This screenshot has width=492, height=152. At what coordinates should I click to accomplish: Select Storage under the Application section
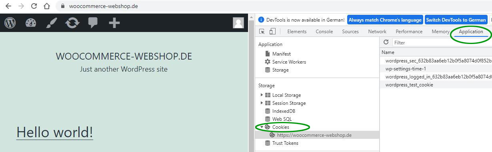pyautogui.click(x=280, y=70)
